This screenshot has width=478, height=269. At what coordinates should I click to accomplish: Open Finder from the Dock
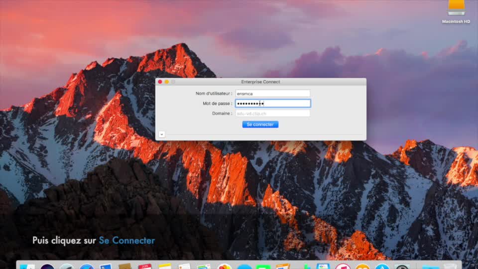[27, 267]
